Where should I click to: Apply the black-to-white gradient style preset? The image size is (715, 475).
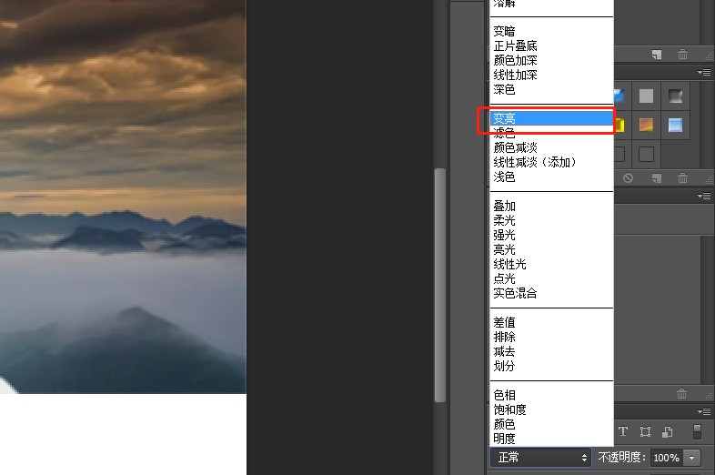click(x=675, y=96)
